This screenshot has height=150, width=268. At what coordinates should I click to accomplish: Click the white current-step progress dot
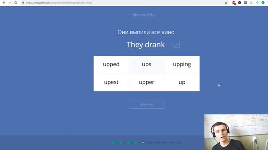tap(143, 142)
